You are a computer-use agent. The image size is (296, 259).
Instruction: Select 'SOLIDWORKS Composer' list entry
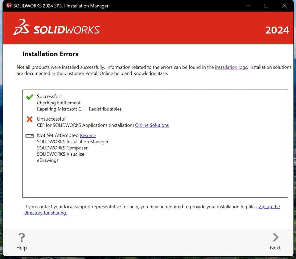[x=62, y=148]
